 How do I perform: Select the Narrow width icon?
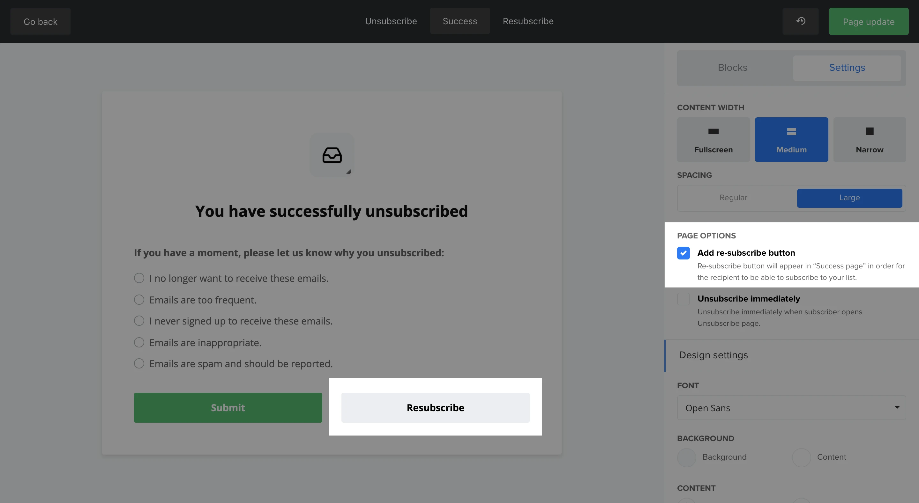coord(870,132)
